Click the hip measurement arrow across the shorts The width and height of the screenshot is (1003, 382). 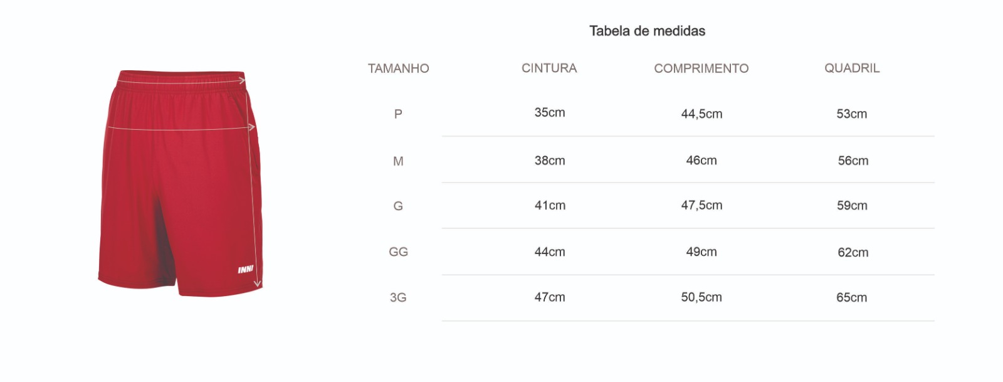pos(180,127)
